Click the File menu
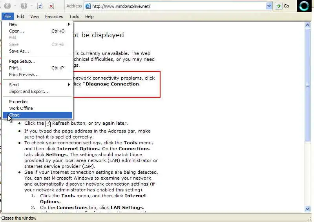 7,16
